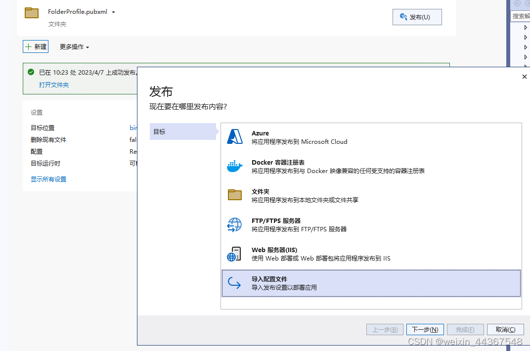Click the import profile arrow icon
Screen dimensions: 530x351
coord(234,283)
